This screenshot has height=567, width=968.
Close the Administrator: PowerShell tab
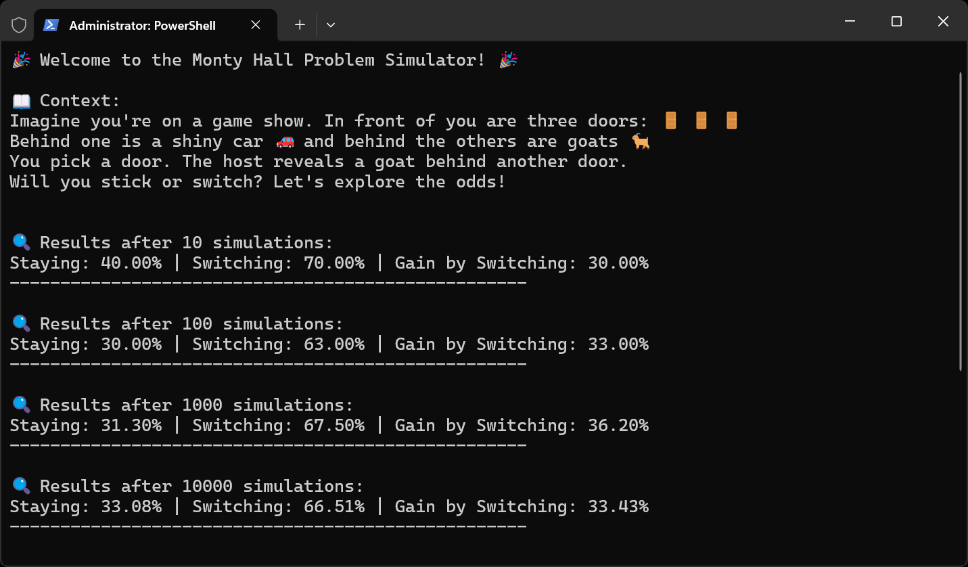(x=256, y=25)
